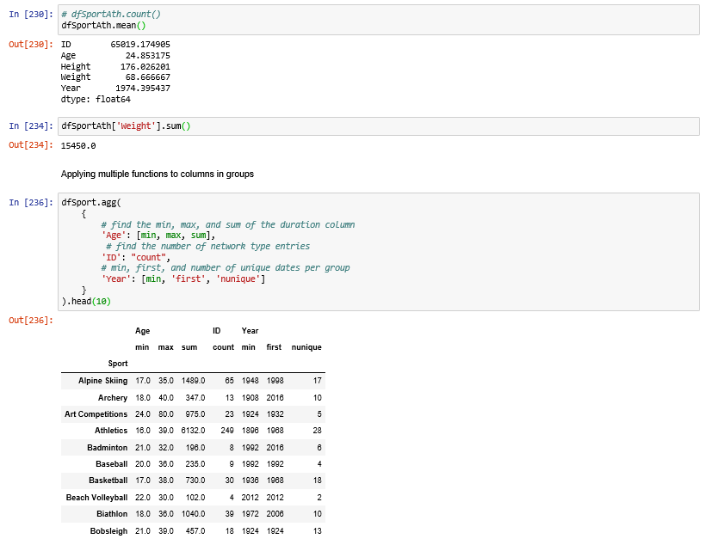Click the 15450.0 output value
This screenshot has height=545, width=705.
click(78, 145)
